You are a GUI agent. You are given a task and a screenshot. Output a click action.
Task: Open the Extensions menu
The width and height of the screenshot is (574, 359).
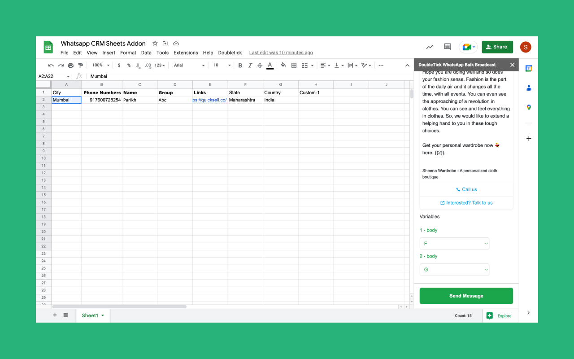(x=186, y=53)
